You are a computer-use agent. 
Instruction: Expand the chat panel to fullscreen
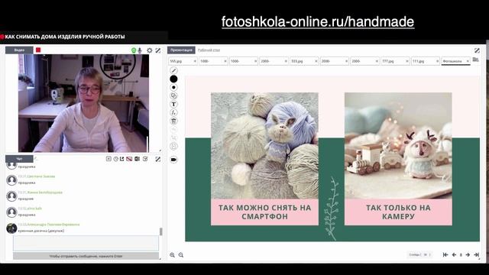158,159
